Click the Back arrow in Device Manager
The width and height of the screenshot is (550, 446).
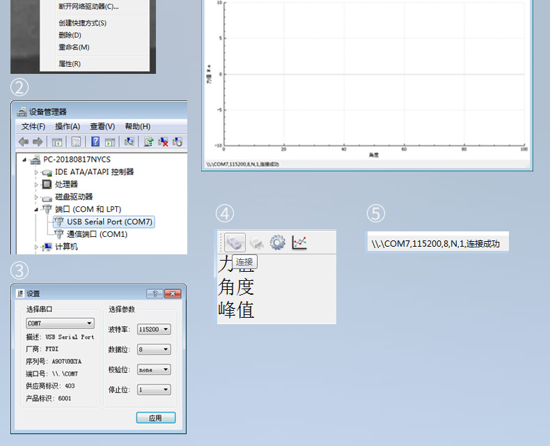tap(24, 141)
